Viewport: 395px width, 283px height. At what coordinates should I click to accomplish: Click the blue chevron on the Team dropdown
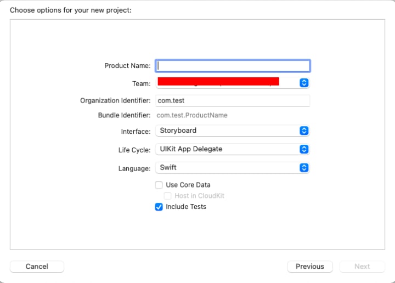(304, 83)
